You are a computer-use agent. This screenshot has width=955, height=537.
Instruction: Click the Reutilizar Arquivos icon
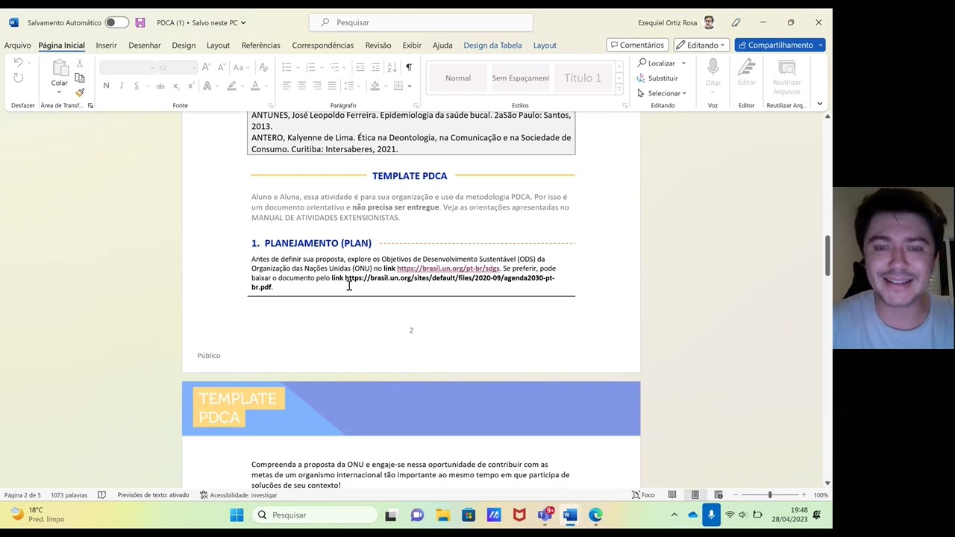[x=786, y=68]
